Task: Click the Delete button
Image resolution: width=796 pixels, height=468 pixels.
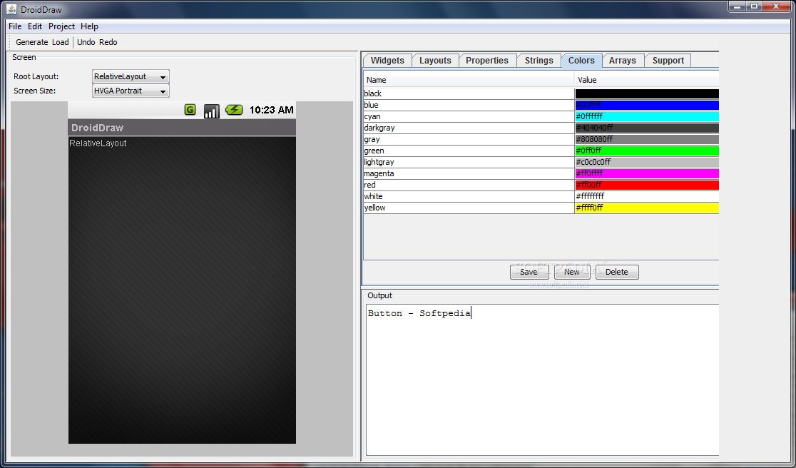Action: pos(617,272)
